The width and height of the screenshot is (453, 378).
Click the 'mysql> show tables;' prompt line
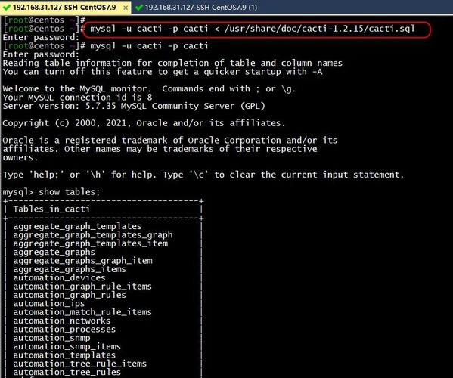click(51, 192)
